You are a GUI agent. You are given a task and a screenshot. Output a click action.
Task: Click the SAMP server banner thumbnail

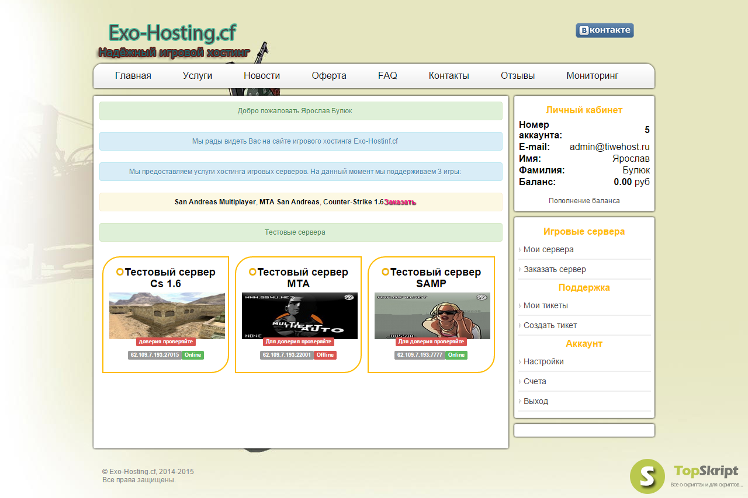coord(432,316)
